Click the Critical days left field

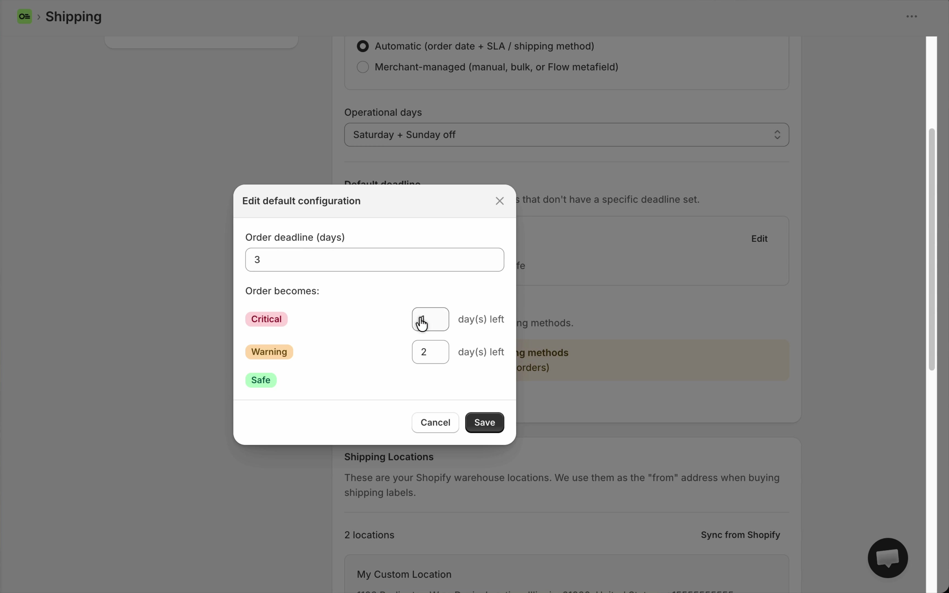point(430,319)
